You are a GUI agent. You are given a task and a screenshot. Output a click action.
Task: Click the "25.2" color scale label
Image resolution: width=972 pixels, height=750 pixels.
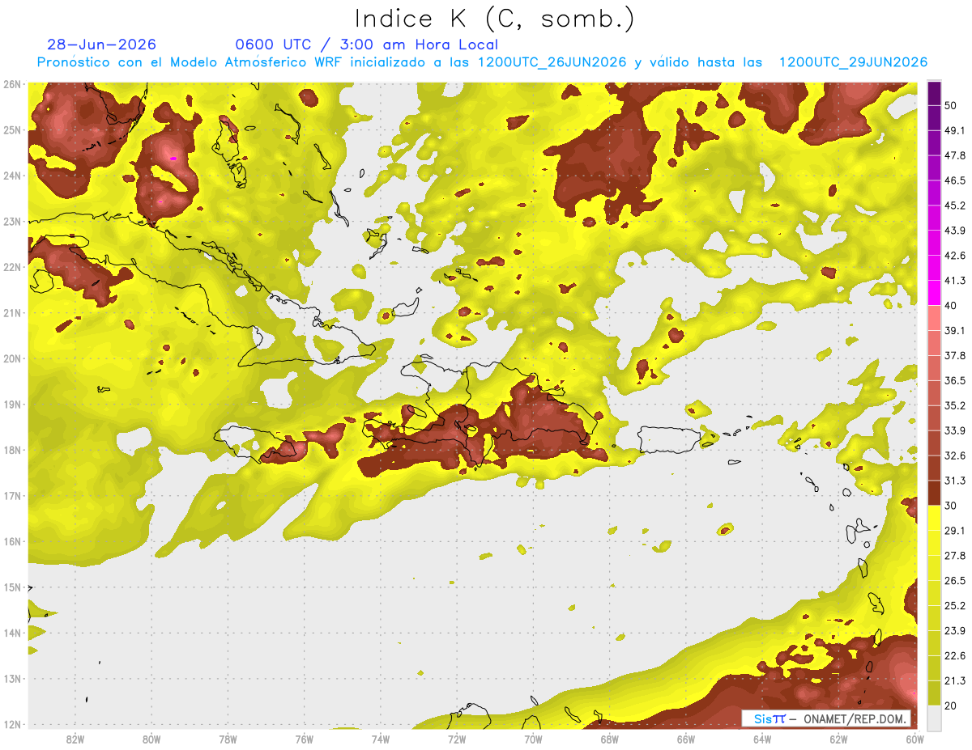coord(954,606)
